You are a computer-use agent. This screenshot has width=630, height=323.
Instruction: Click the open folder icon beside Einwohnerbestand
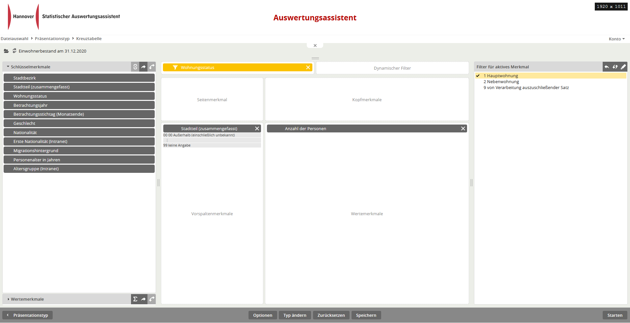[x=6, y=51]
